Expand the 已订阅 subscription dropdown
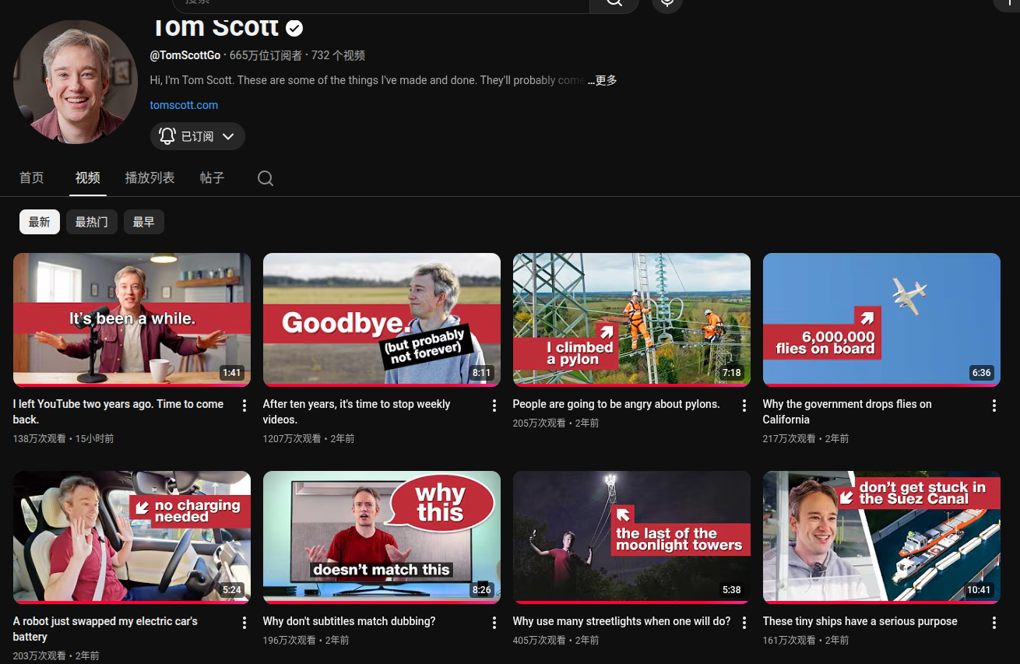 tap(198, 136)
